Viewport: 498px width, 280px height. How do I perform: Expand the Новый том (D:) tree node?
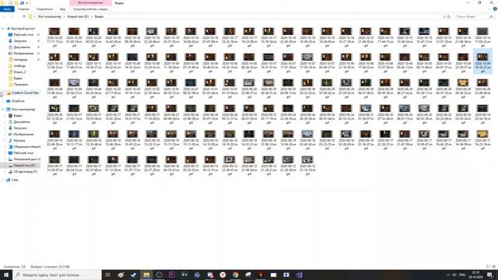(5, 166)
